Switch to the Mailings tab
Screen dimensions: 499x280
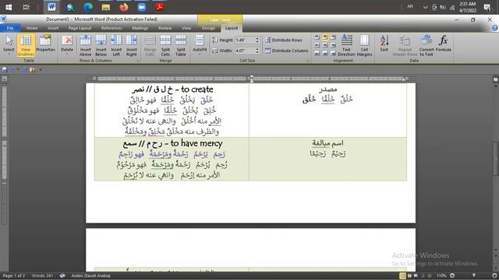pos(140,28)
